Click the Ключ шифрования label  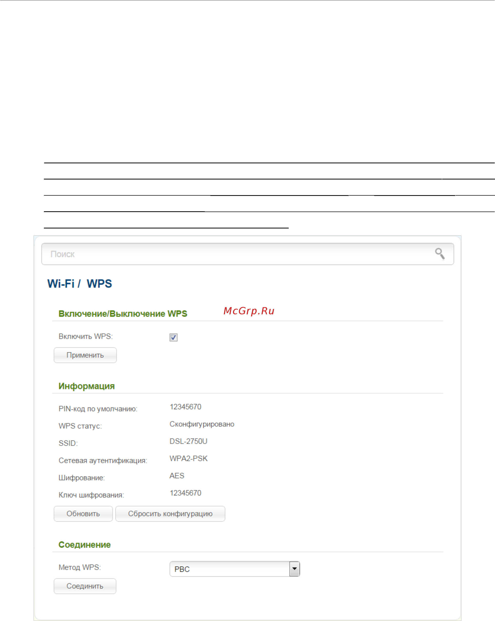pyautogui.click(x=91, y=495)
